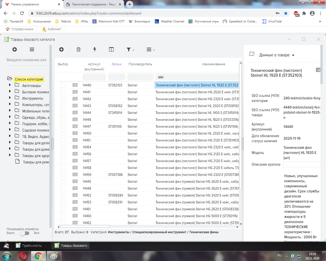Tick checkbox for row 14450
The width and height of the screenshot is (326, 261).
[63, 133]
